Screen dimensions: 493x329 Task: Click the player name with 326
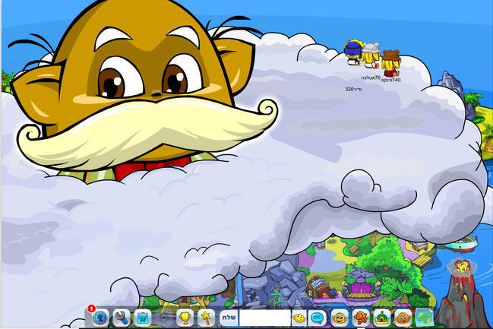coord(353,90)
